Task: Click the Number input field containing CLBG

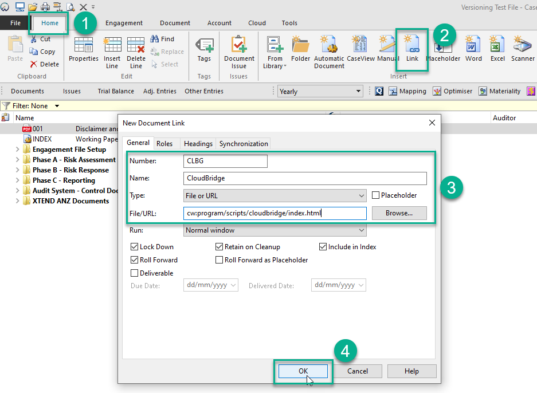Action: [x=225, y=161]
